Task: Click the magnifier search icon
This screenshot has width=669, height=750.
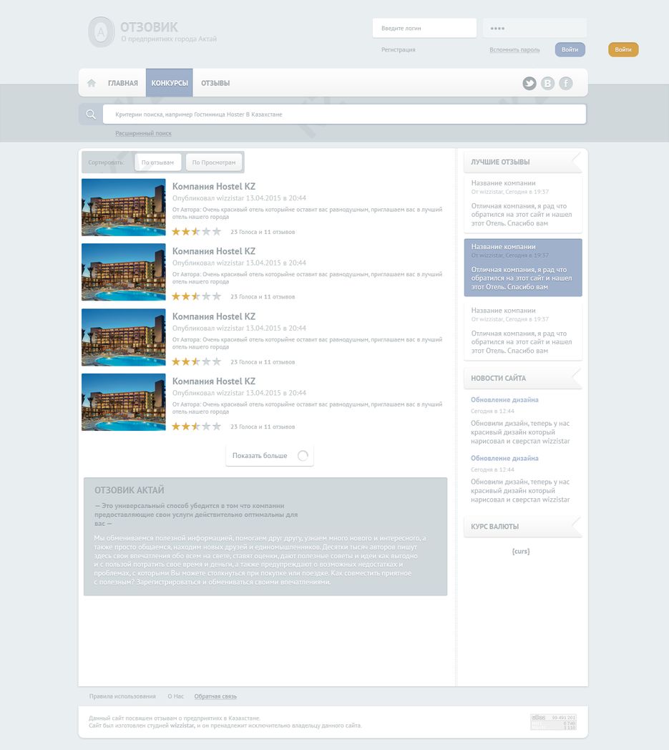Action: (91, 115)
